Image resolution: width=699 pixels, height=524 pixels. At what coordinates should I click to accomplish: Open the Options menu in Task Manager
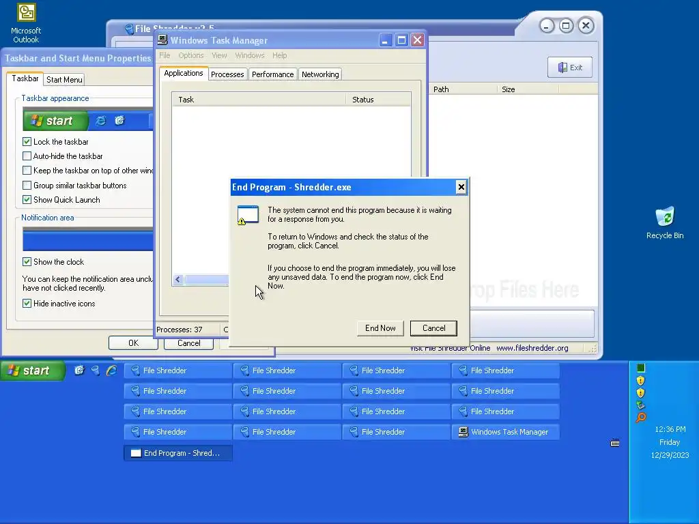(x=191, y=55)
